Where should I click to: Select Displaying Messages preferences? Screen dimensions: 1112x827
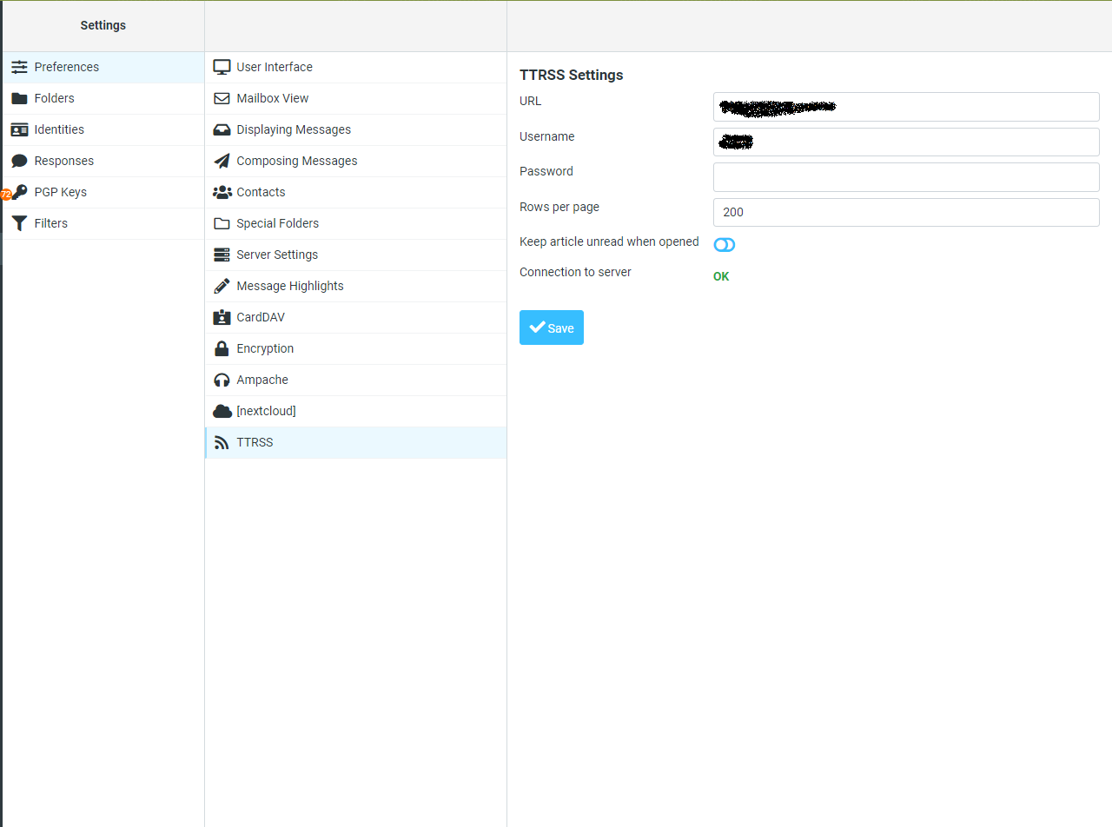[355, 129]
